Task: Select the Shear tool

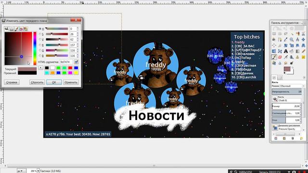Action: 297,45
